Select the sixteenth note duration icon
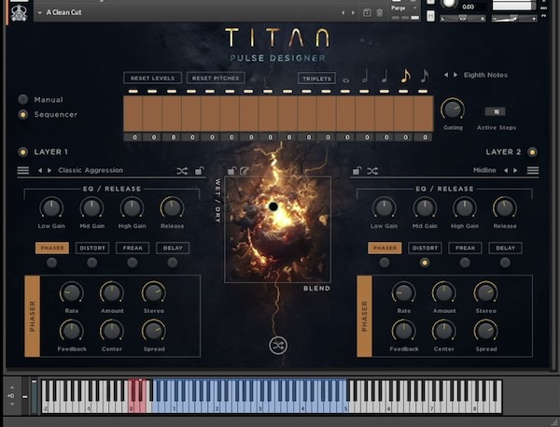Image resolution: width=560 pixels, height=427 pixels. point(425,76)
